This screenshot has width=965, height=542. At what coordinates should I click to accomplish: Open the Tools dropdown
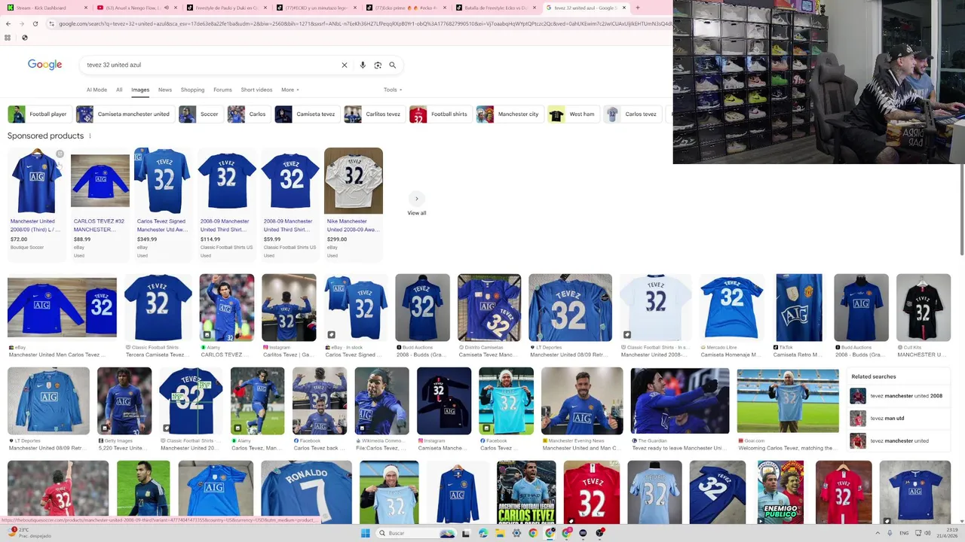[393, 90]
